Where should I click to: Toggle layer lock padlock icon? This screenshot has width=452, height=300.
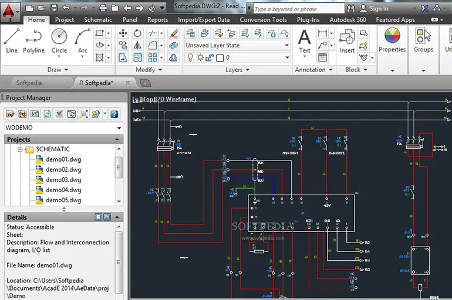tap(210, 58)
